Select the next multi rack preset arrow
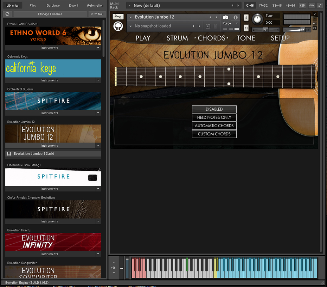The height and width of the screenshot is (287, 327). tap(238, 5)
